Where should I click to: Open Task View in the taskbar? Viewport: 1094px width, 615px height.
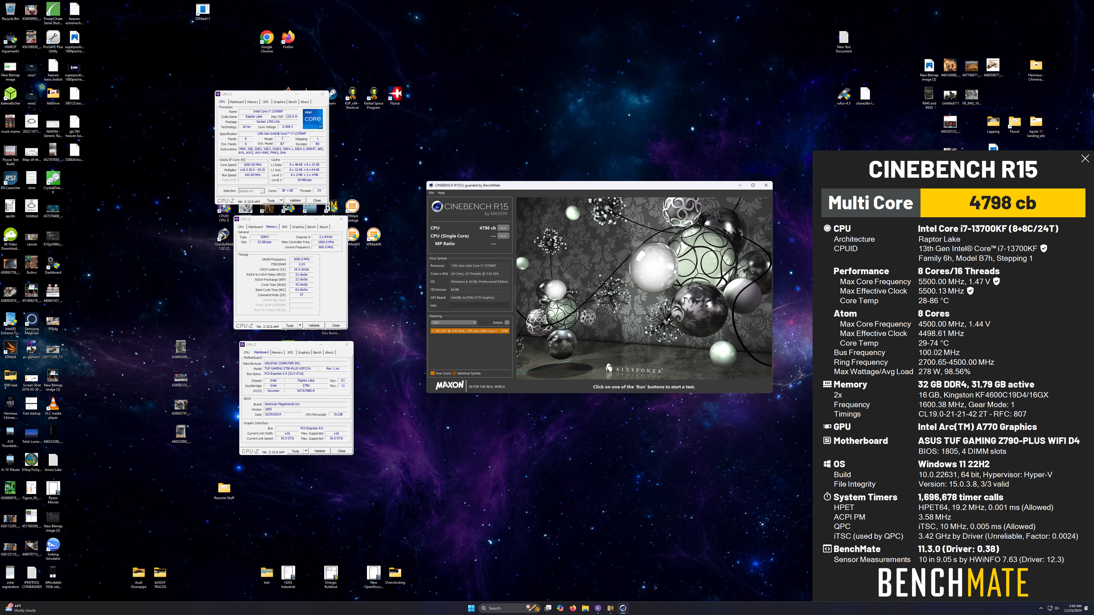548,608
